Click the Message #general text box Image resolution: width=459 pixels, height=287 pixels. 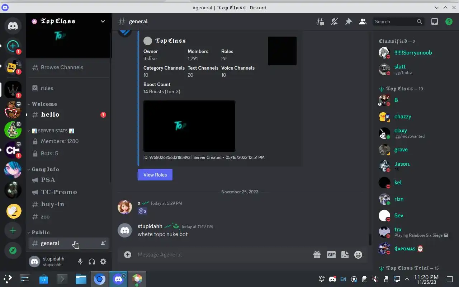click(222, 255)
